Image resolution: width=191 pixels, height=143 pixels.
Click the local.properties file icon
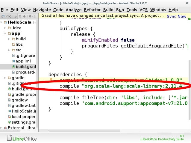(10, 117)
